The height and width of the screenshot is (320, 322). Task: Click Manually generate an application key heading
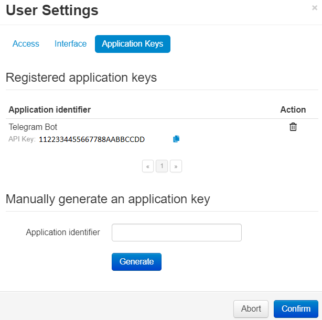108,199
